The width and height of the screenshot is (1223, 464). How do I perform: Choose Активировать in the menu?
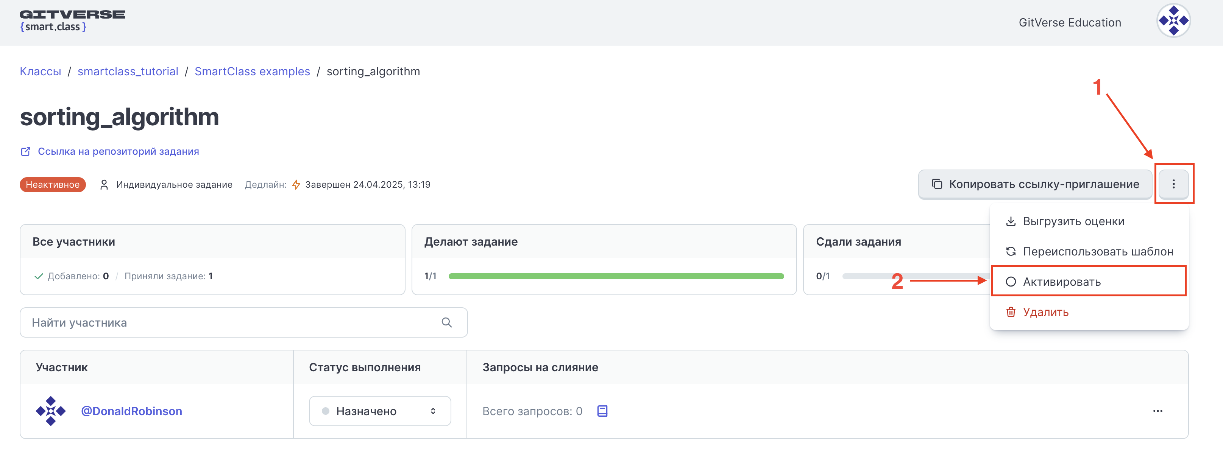[1089, 282]
